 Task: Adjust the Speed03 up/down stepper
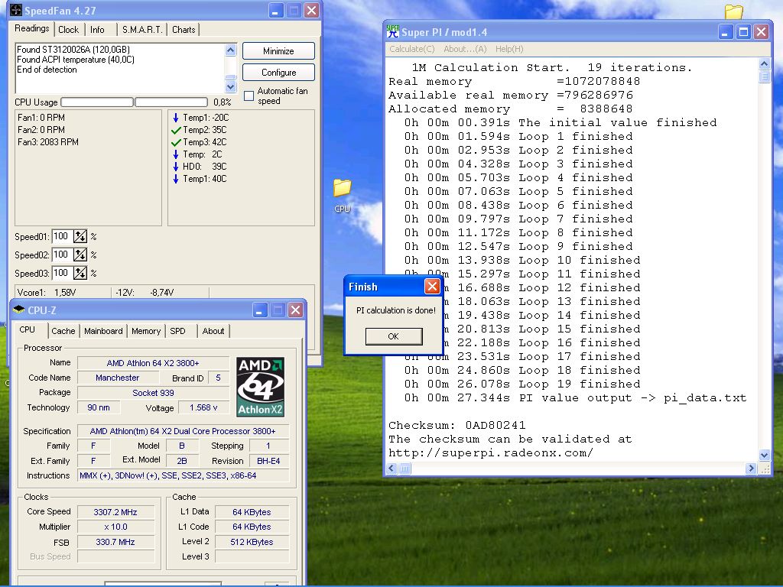[80, 274]
